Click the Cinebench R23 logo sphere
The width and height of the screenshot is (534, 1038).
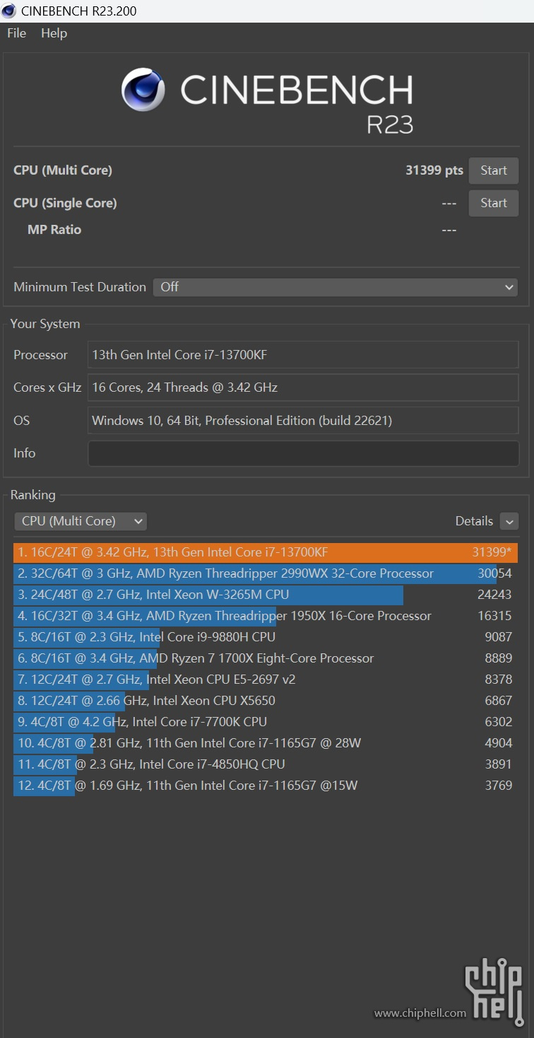143,90
